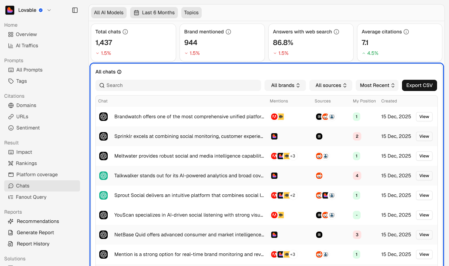Open Most Recent sort dropdown
The width and height of the screenshot is (449, 266).
(377, 85)
